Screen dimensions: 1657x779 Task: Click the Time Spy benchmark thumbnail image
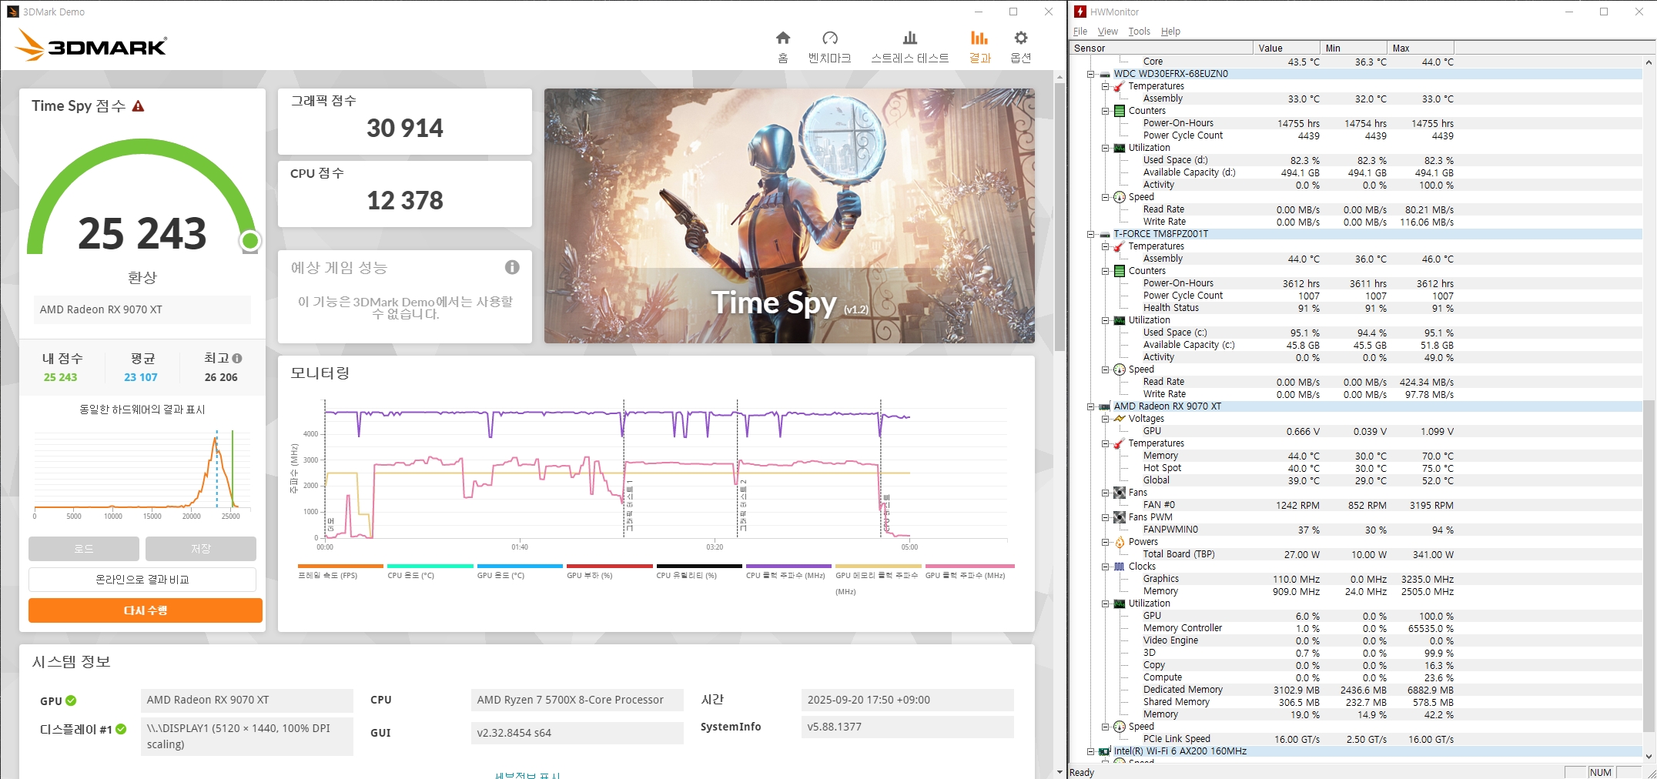coord(789,216)
